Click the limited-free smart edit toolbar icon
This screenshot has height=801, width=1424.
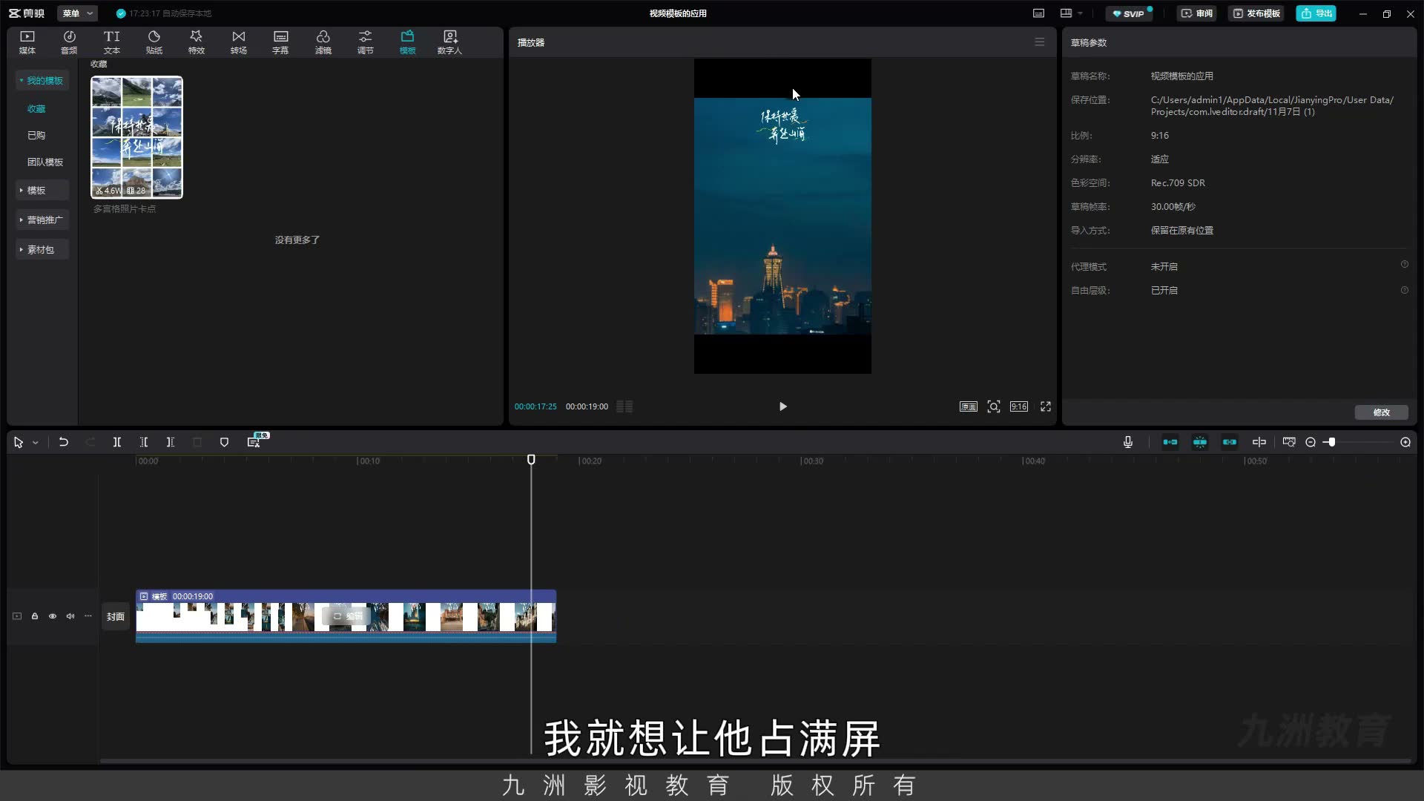[x=254, y=442]
